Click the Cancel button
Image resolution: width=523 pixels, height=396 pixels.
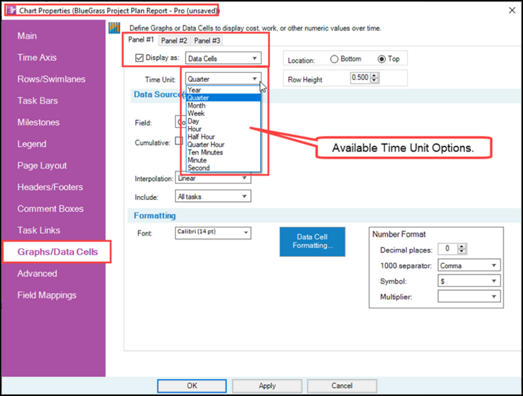point(342,385)
